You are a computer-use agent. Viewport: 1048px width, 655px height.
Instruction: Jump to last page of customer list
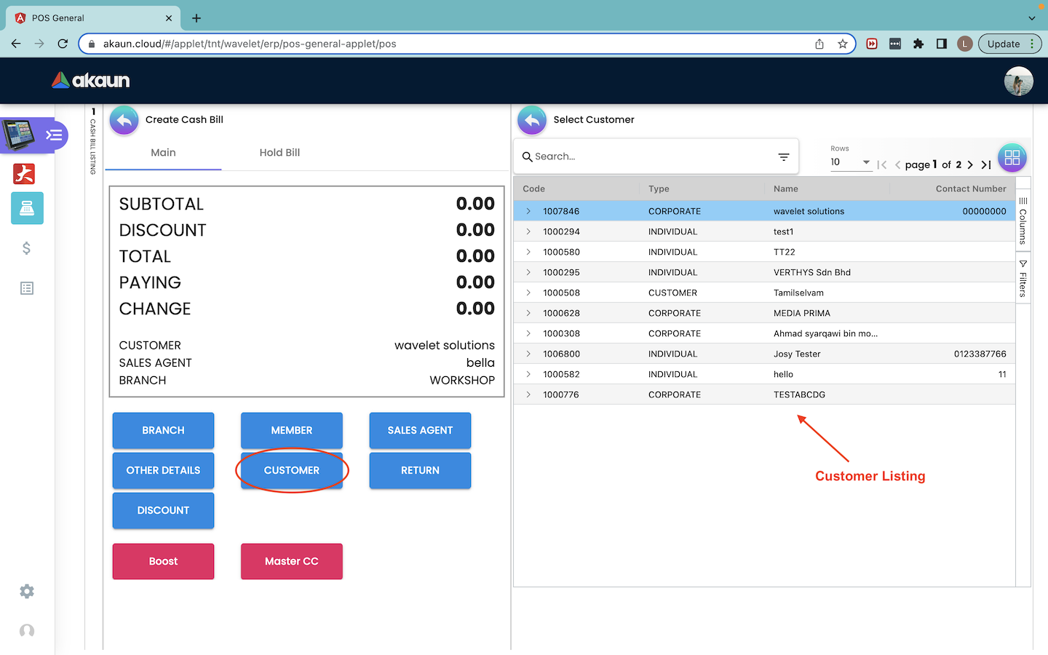986,165
